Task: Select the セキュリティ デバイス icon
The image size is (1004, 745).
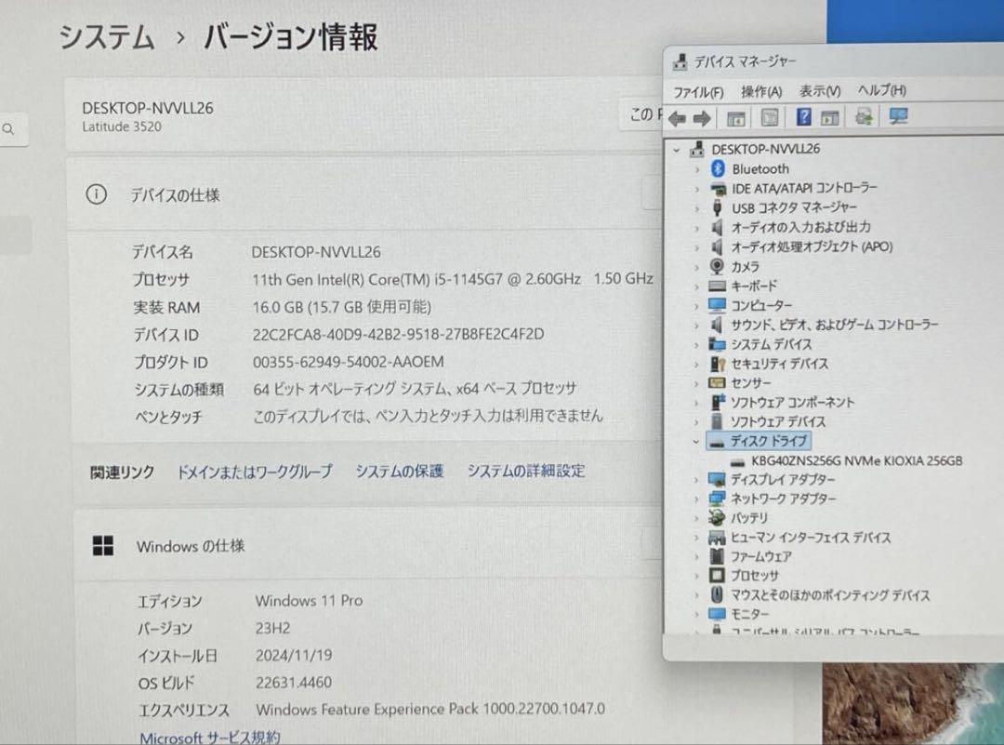Action: point(717,364)
